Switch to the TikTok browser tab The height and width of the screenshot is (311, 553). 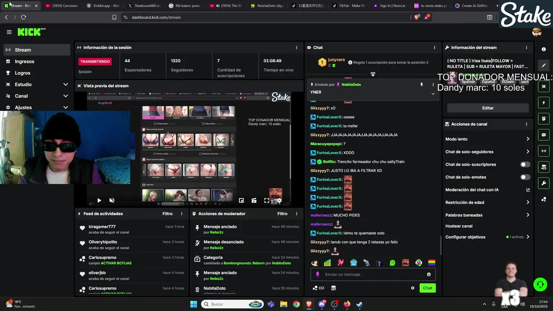[350, 6]
